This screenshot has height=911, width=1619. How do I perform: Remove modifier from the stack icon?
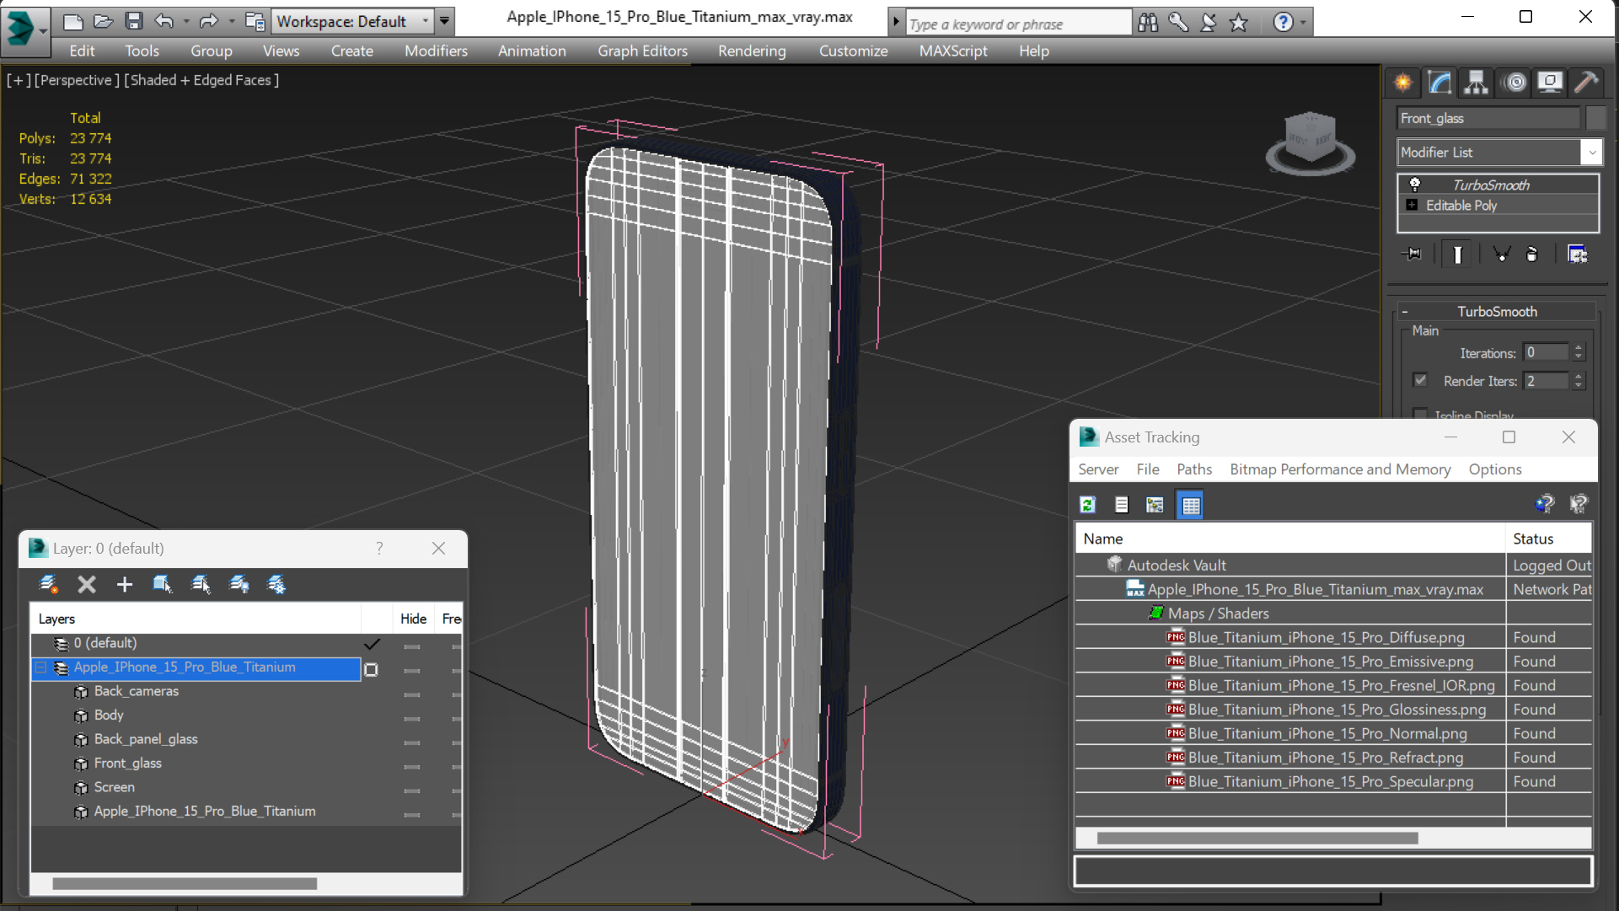tap(1532, 254)
